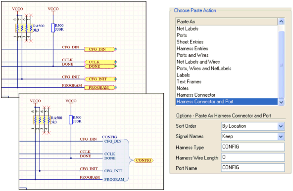
Task: Select resistor R500 in lower schematic
Action: click(71, 120)
